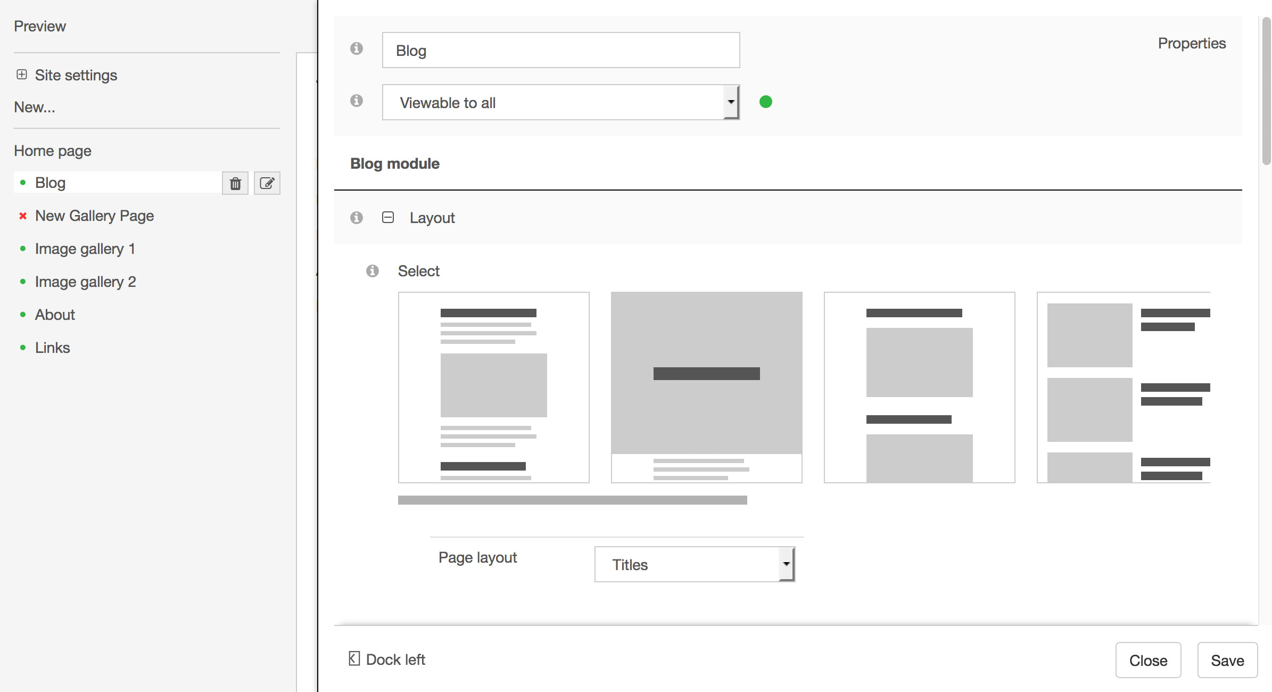Open the Preview menu item
This screenshot has width=1272, height=692.
40,26
